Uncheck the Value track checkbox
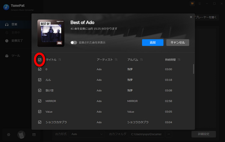The image size is (225, 142). 40,112
